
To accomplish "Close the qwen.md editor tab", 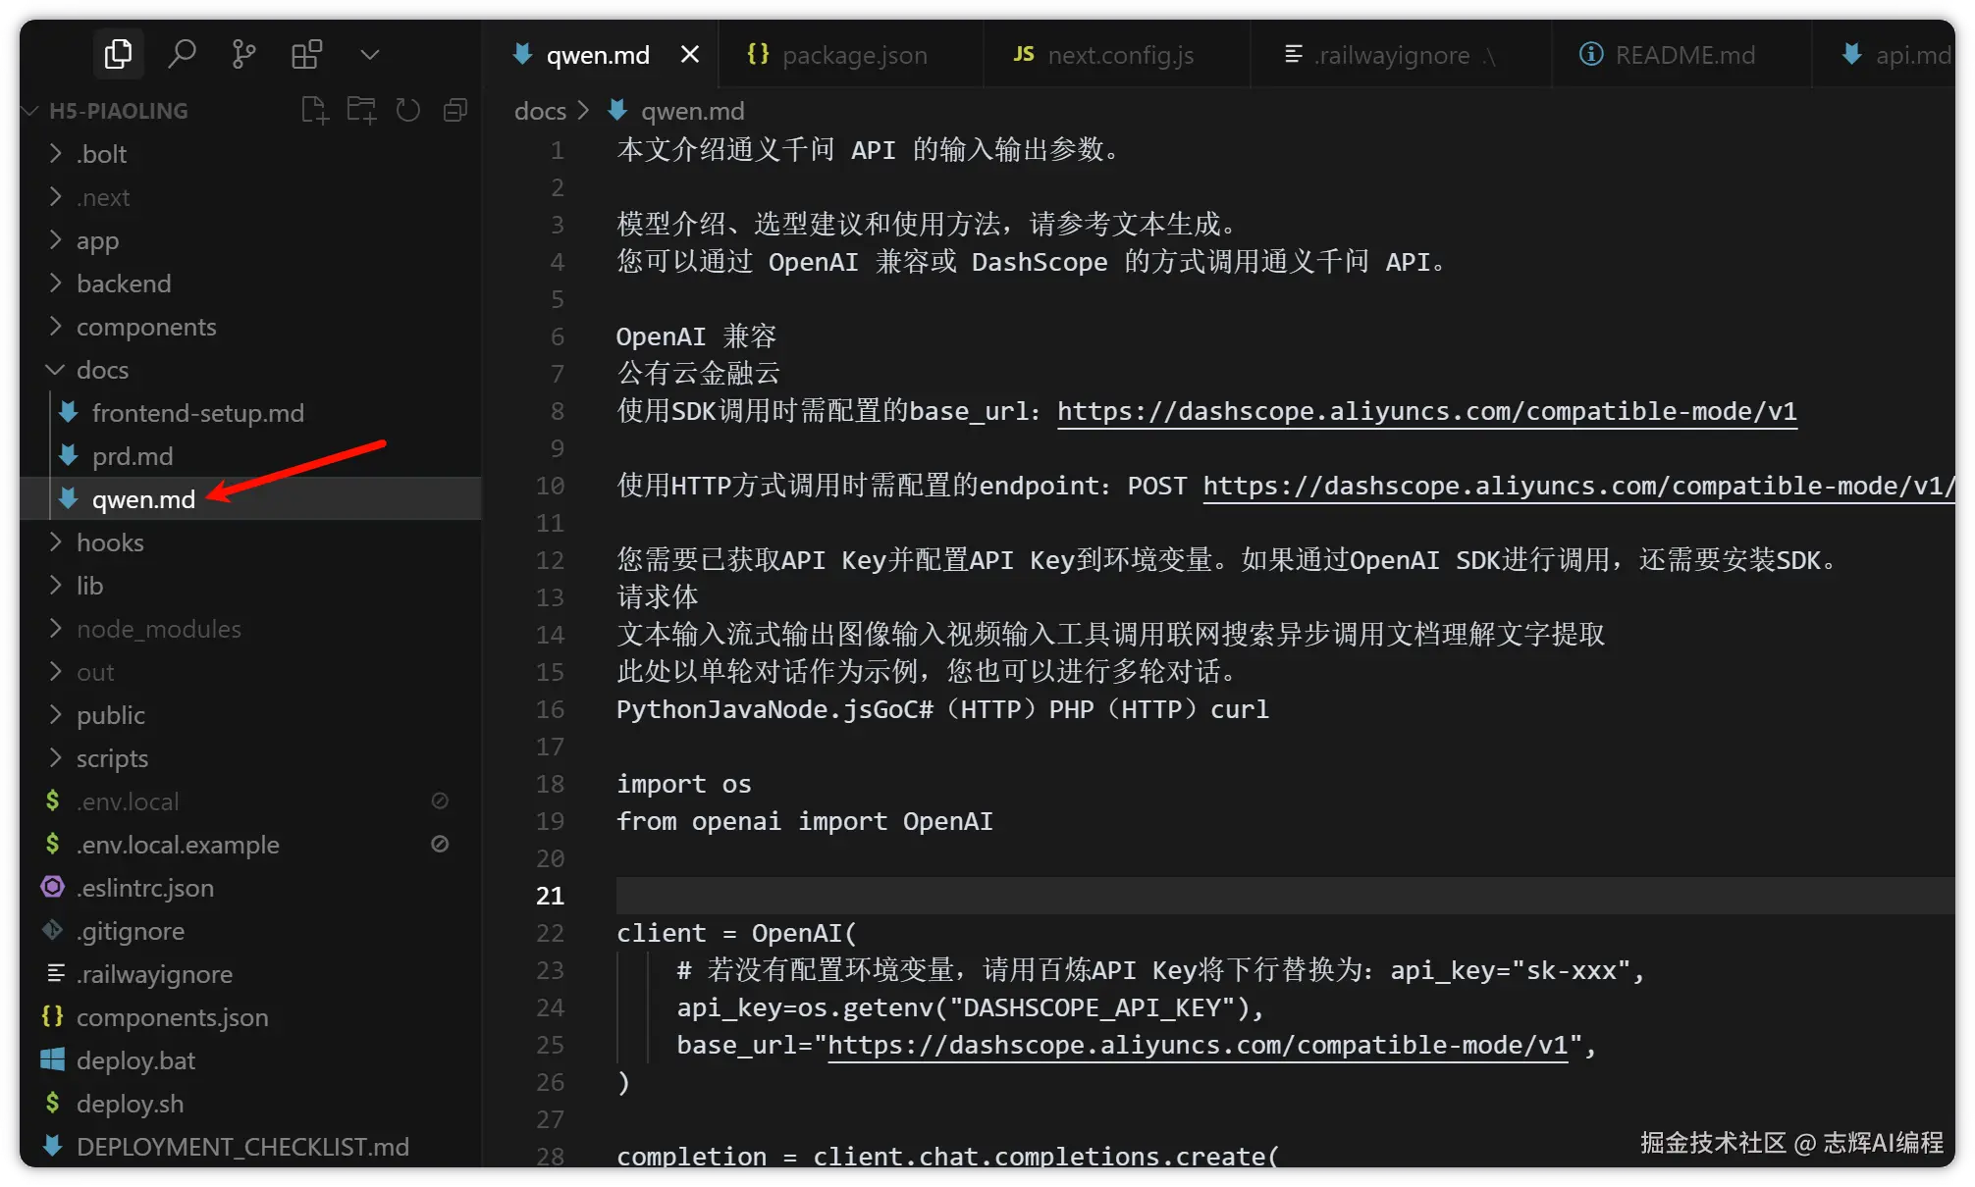I will pyautogui.click(x=690, y=55).
